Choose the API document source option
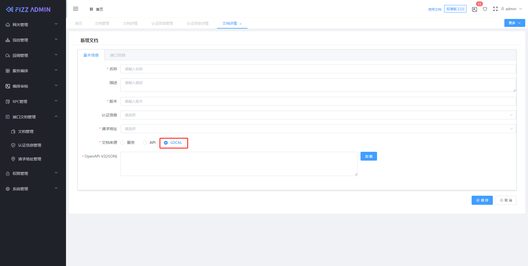The height and width of the screenshot is (266, 528). click(x=145, y=142)
